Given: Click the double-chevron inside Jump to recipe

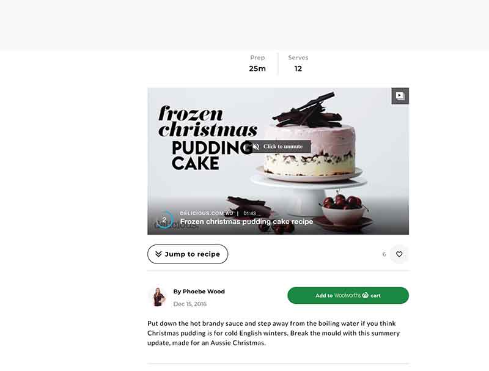Looking at the screenshot, I should point(160,254).
